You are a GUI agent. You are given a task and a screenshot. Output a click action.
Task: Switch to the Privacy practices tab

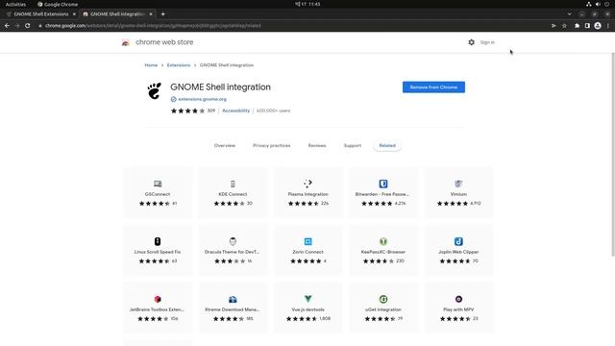(x=271, y=145)
